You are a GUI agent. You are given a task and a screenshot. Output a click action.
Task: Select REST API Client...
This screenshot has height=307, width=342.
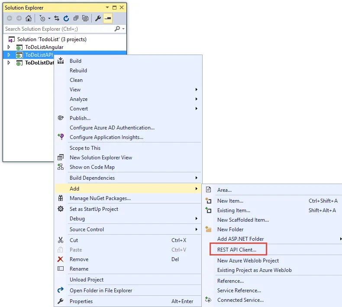pyautogui.click(x=237, y=249)
